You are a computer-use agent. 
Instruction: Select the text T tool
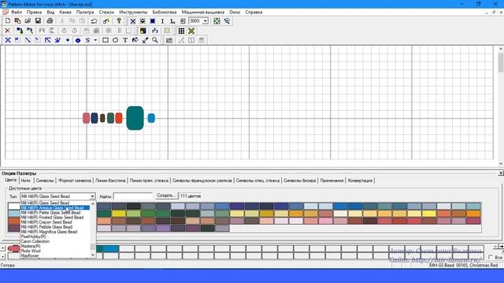125,40
